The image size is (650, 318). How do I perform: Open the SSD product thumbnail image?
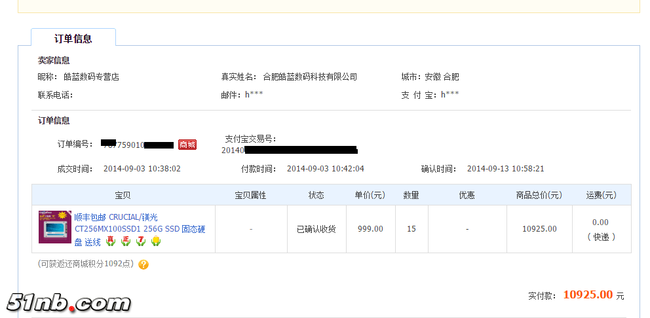tap(55, 226)
